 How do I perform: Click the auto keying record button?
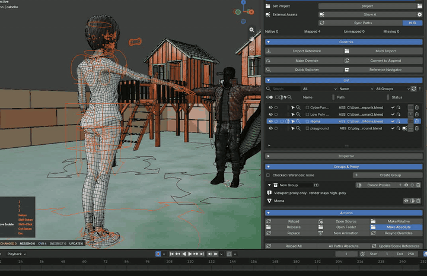point(158,254)
